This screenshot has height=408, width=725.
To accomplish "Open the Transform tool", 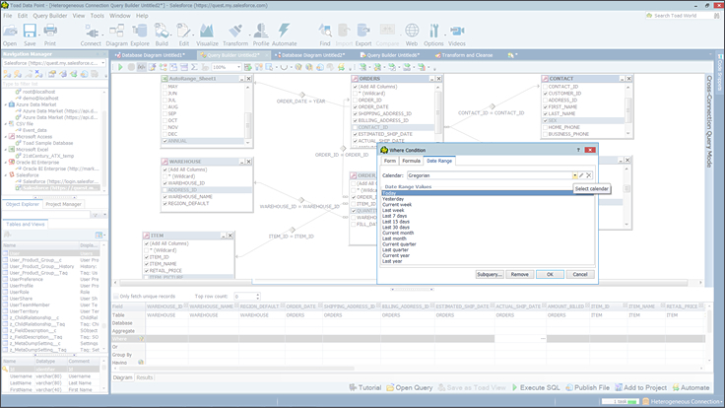I will point(235,34).
